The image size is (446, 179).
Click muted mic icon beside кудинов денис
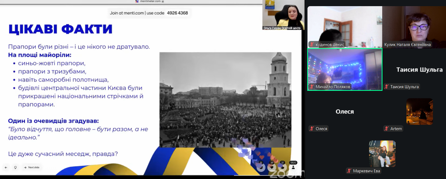tap(312, 45)
